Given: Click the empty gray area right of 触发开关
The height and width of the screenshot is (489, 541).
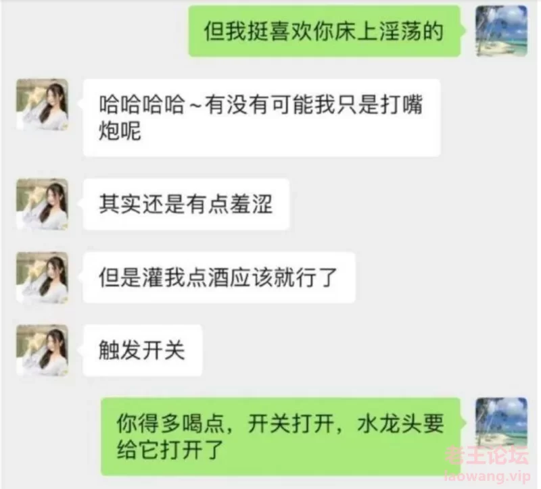Looking at the screenshot, I should pos(345,350).
